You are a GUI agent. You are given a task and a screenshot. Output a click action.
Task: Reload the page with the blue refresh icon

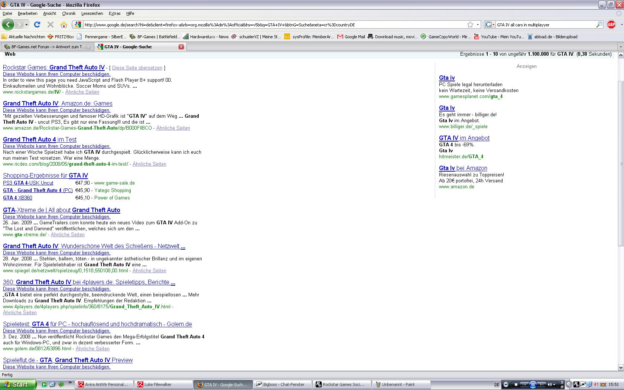tap(37, 25)
